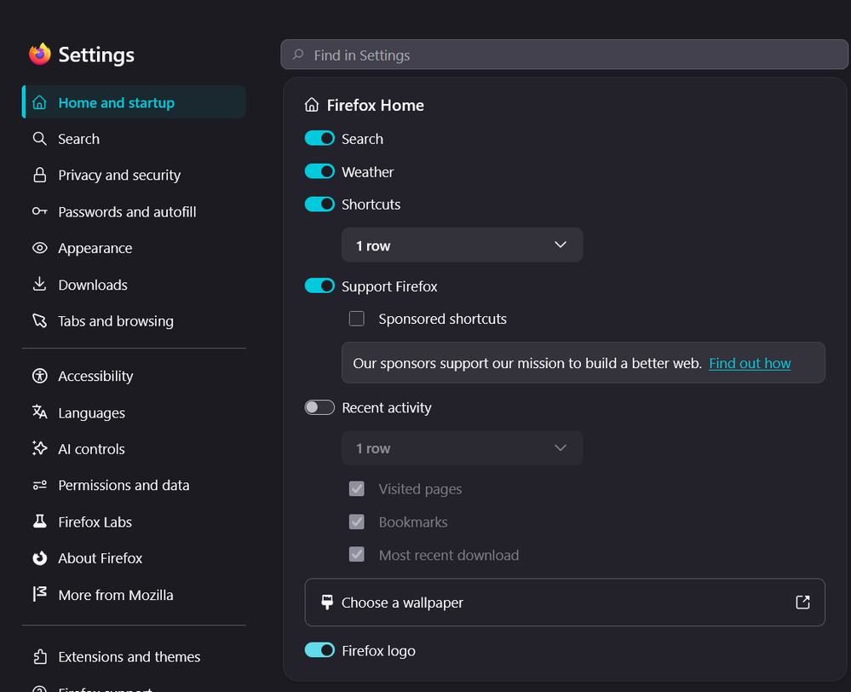The width and height of the screenshot is (851, 692).
Task: Click the magnifier icon next to Search in sidebar
Action: pos(40,139)
